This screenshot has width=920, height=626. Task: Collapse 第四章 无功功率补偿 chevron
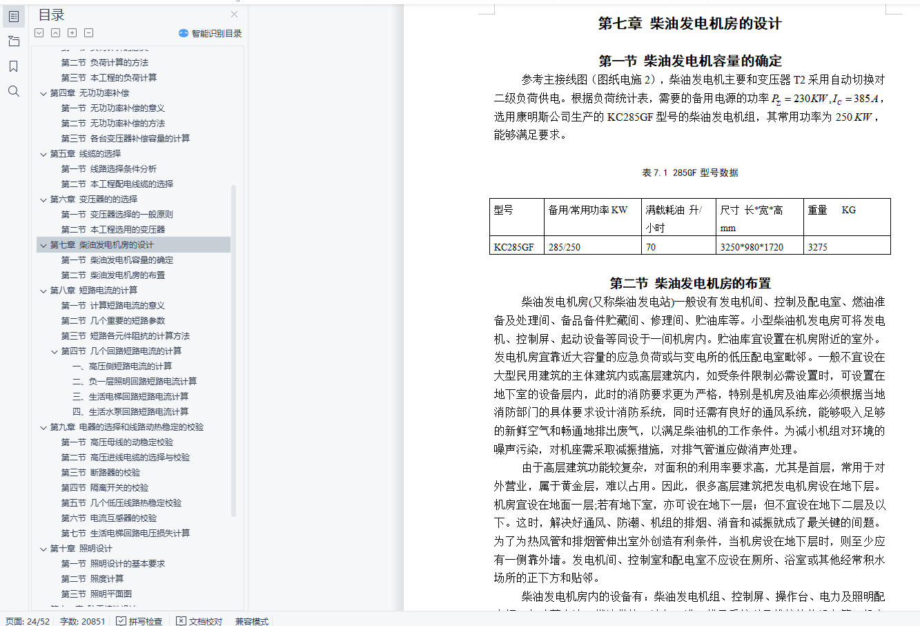pyautogui.click(x=43, y=93)
